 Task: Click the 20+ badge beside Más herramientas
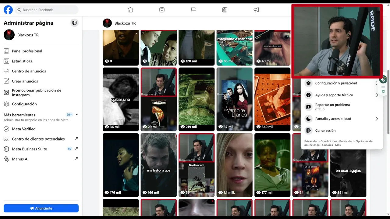[69, 115]
